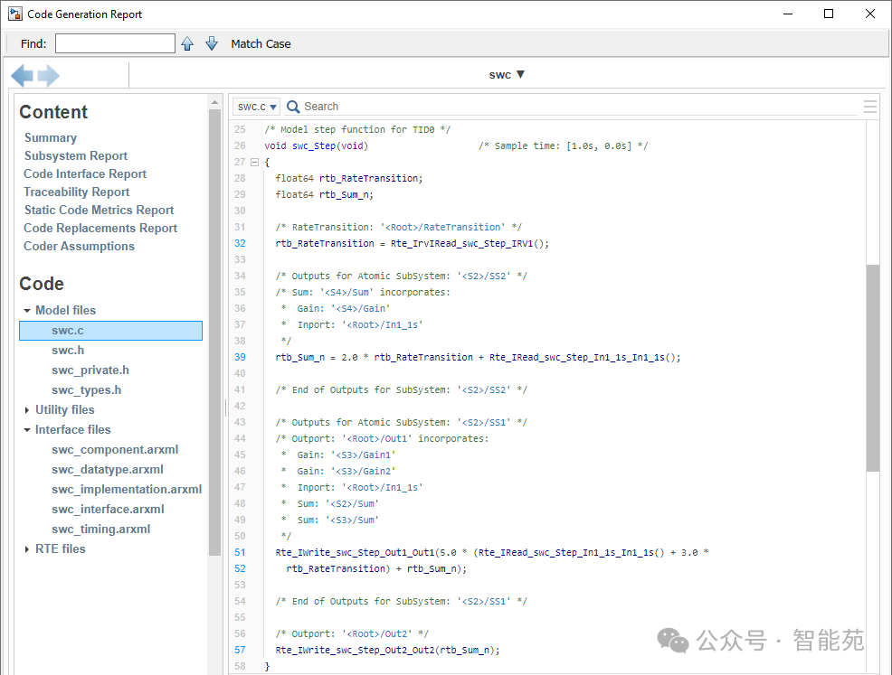Collapse the Model files tree node
Image resolution: width=892 pixels, height=675 pixels.
27,311
